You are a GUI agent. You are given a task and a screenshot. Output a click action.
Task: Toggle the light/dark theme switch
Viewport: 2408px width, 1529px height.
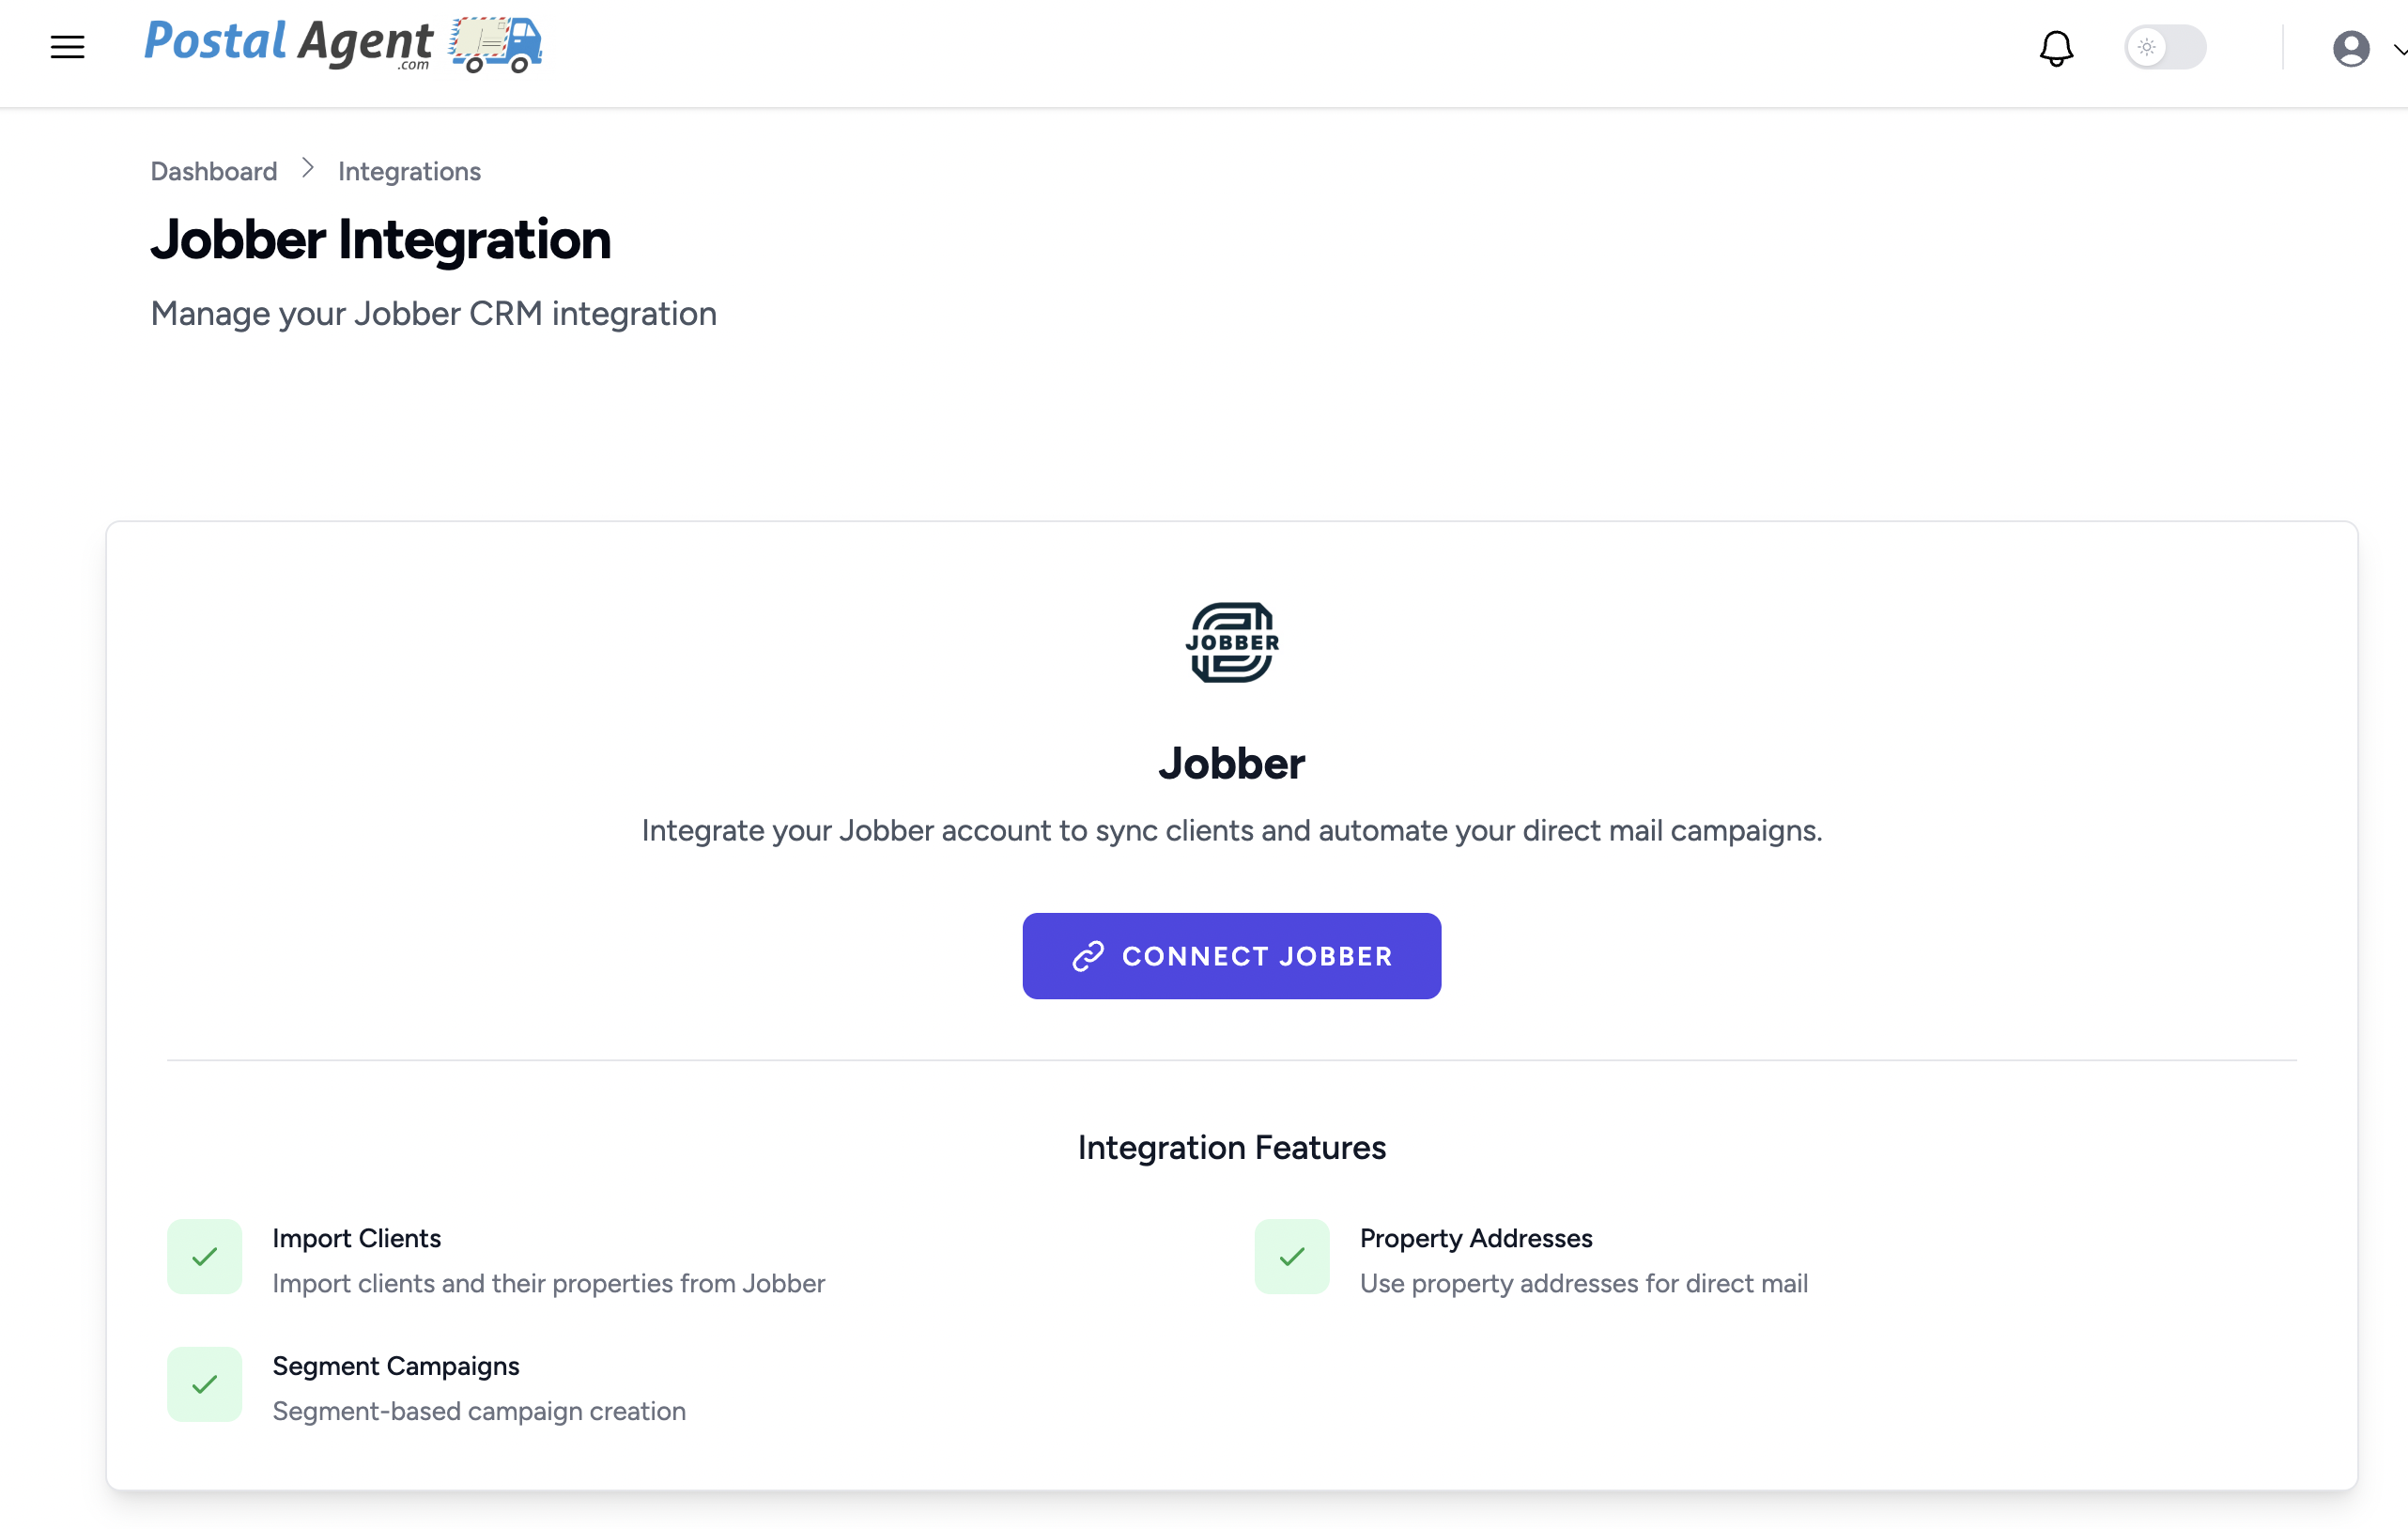pyautogui.click(x=2164, y=47)
